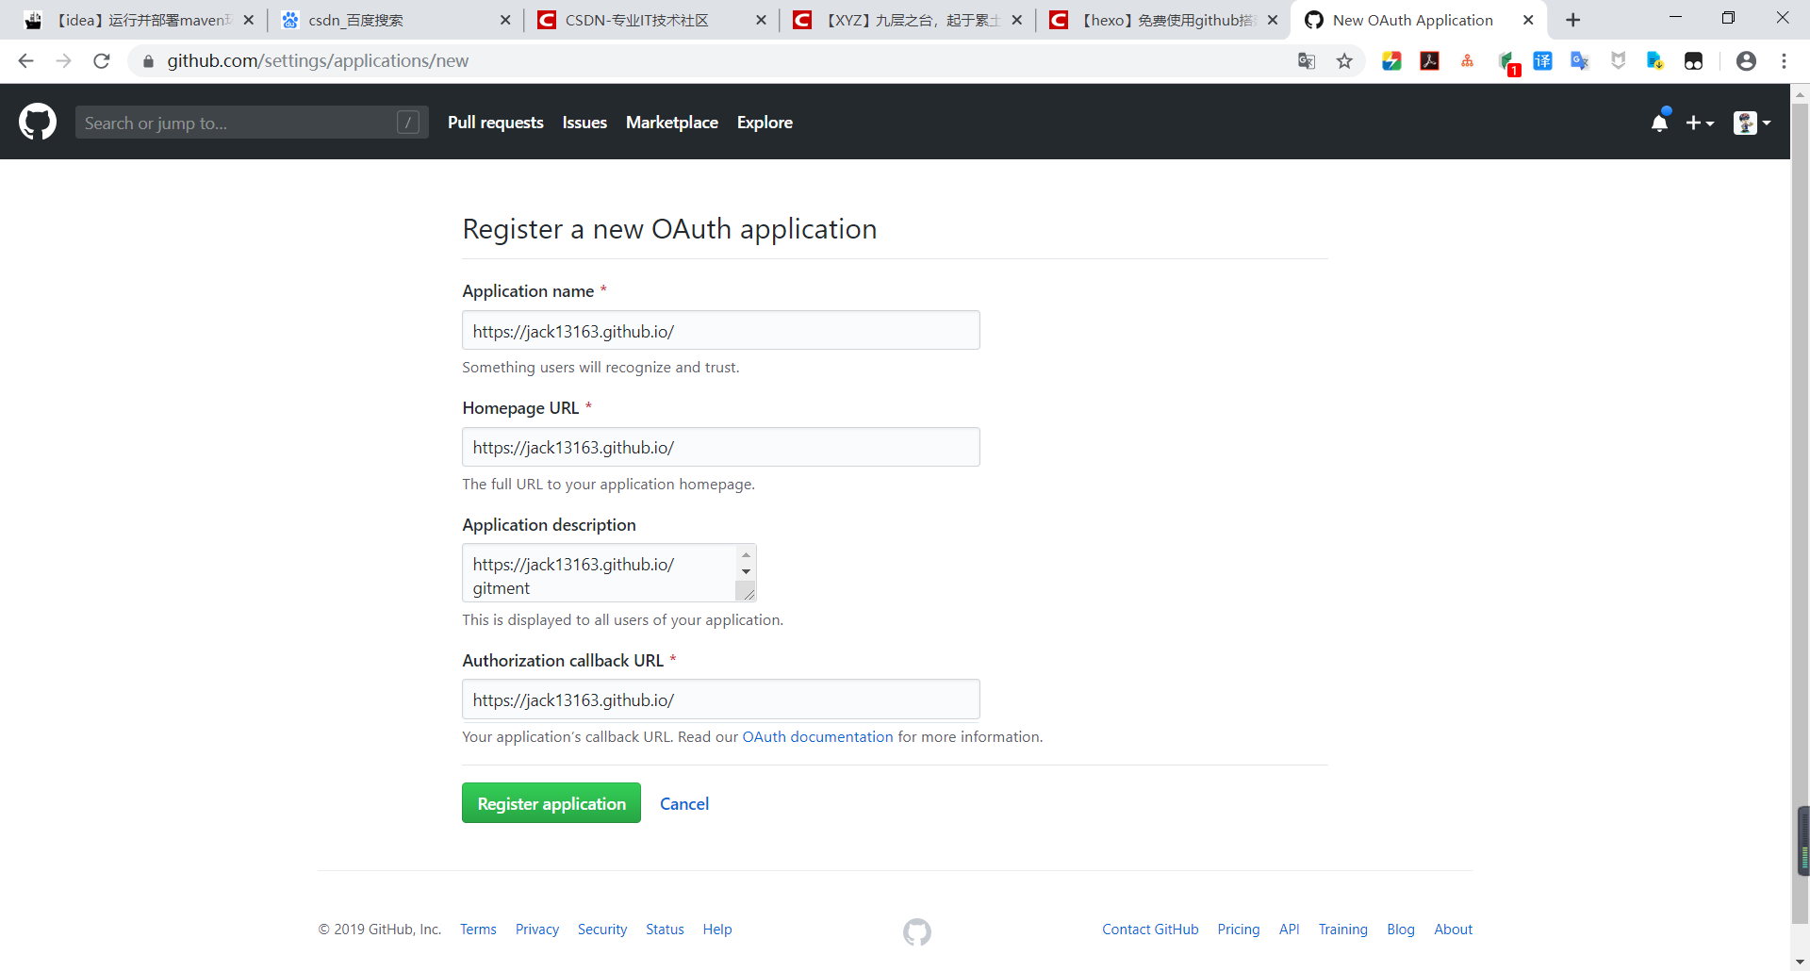Select the Explore navigation item
Screen dimensions: 1810x971
pos(765,123)
